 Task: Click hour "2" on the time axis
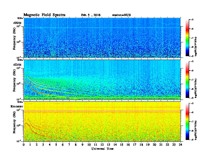pyautogui.click(x=37, y=145)
